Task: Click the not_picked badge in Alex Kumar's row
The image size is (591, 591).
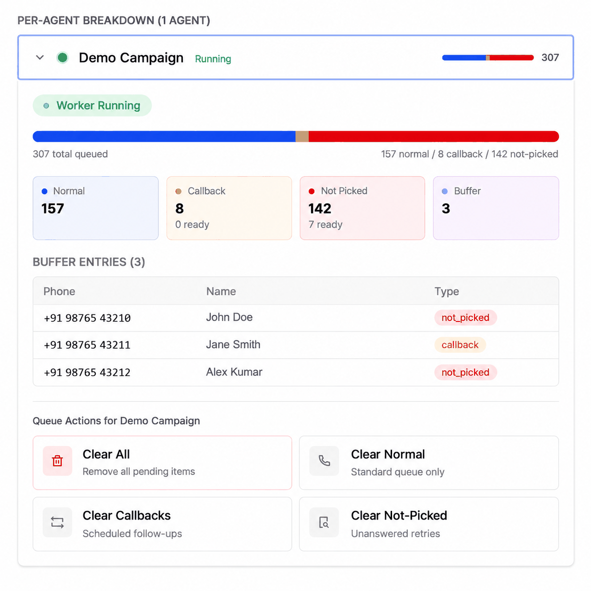Action: (x=466, y=372)
